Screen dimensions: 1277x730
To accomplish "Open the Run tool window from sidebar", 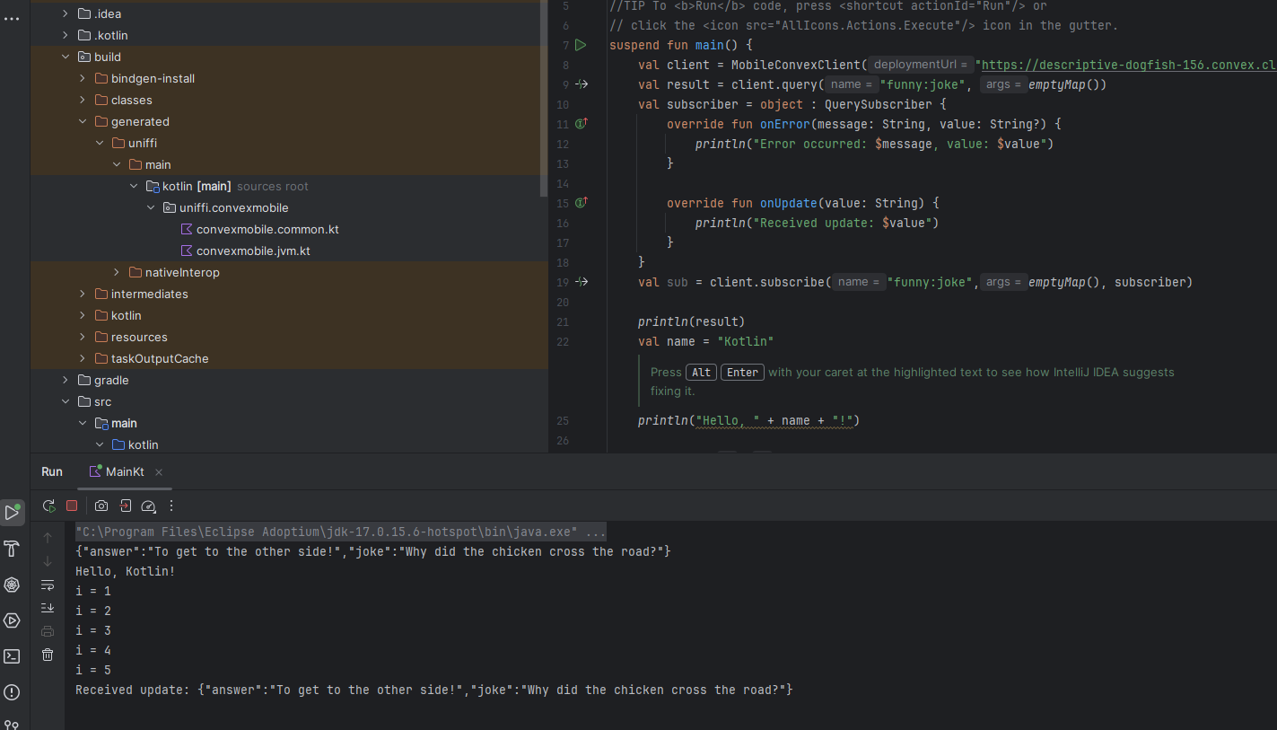I will click(x=12, y=513).
